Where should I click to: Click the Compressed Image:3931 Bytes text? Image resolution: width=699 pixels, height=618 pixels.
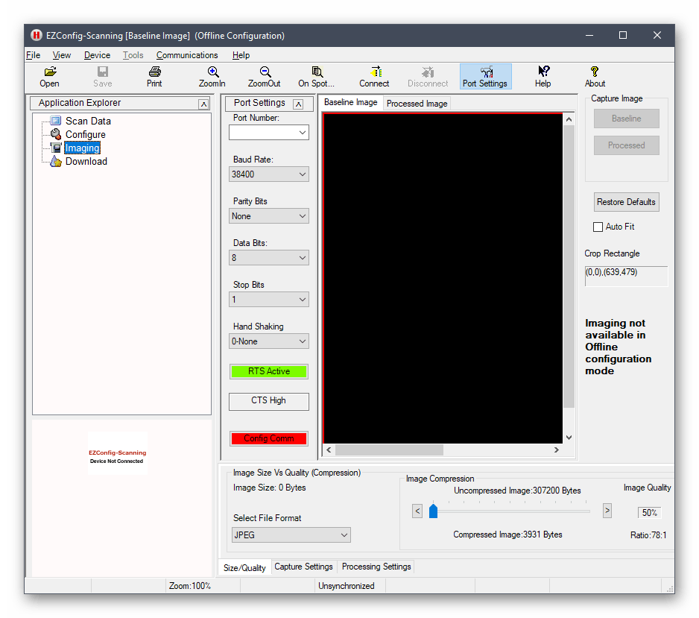(507, 535)
